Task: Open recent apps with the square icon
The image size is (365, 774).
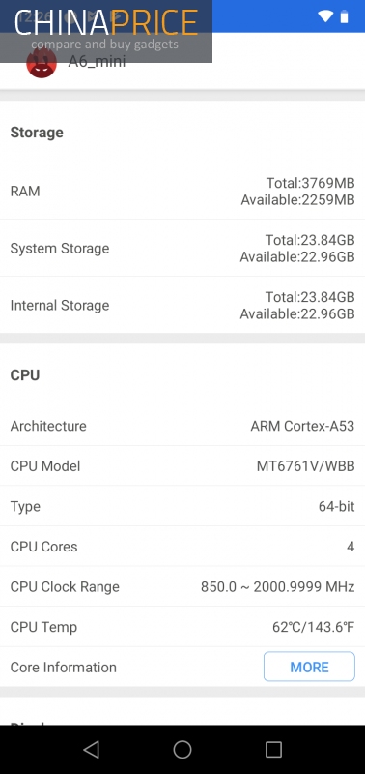Action: 273,749
